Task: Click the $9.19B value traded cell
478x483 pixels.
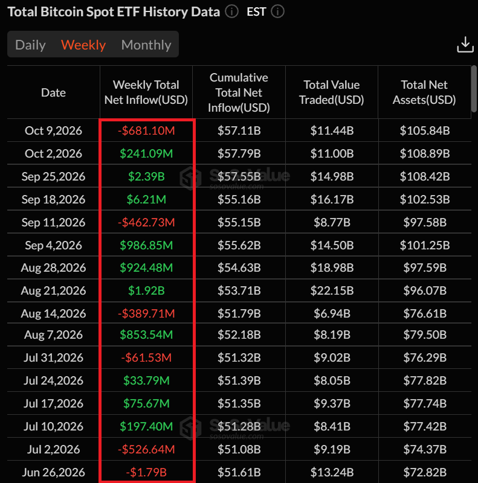Action: (332, 449)
